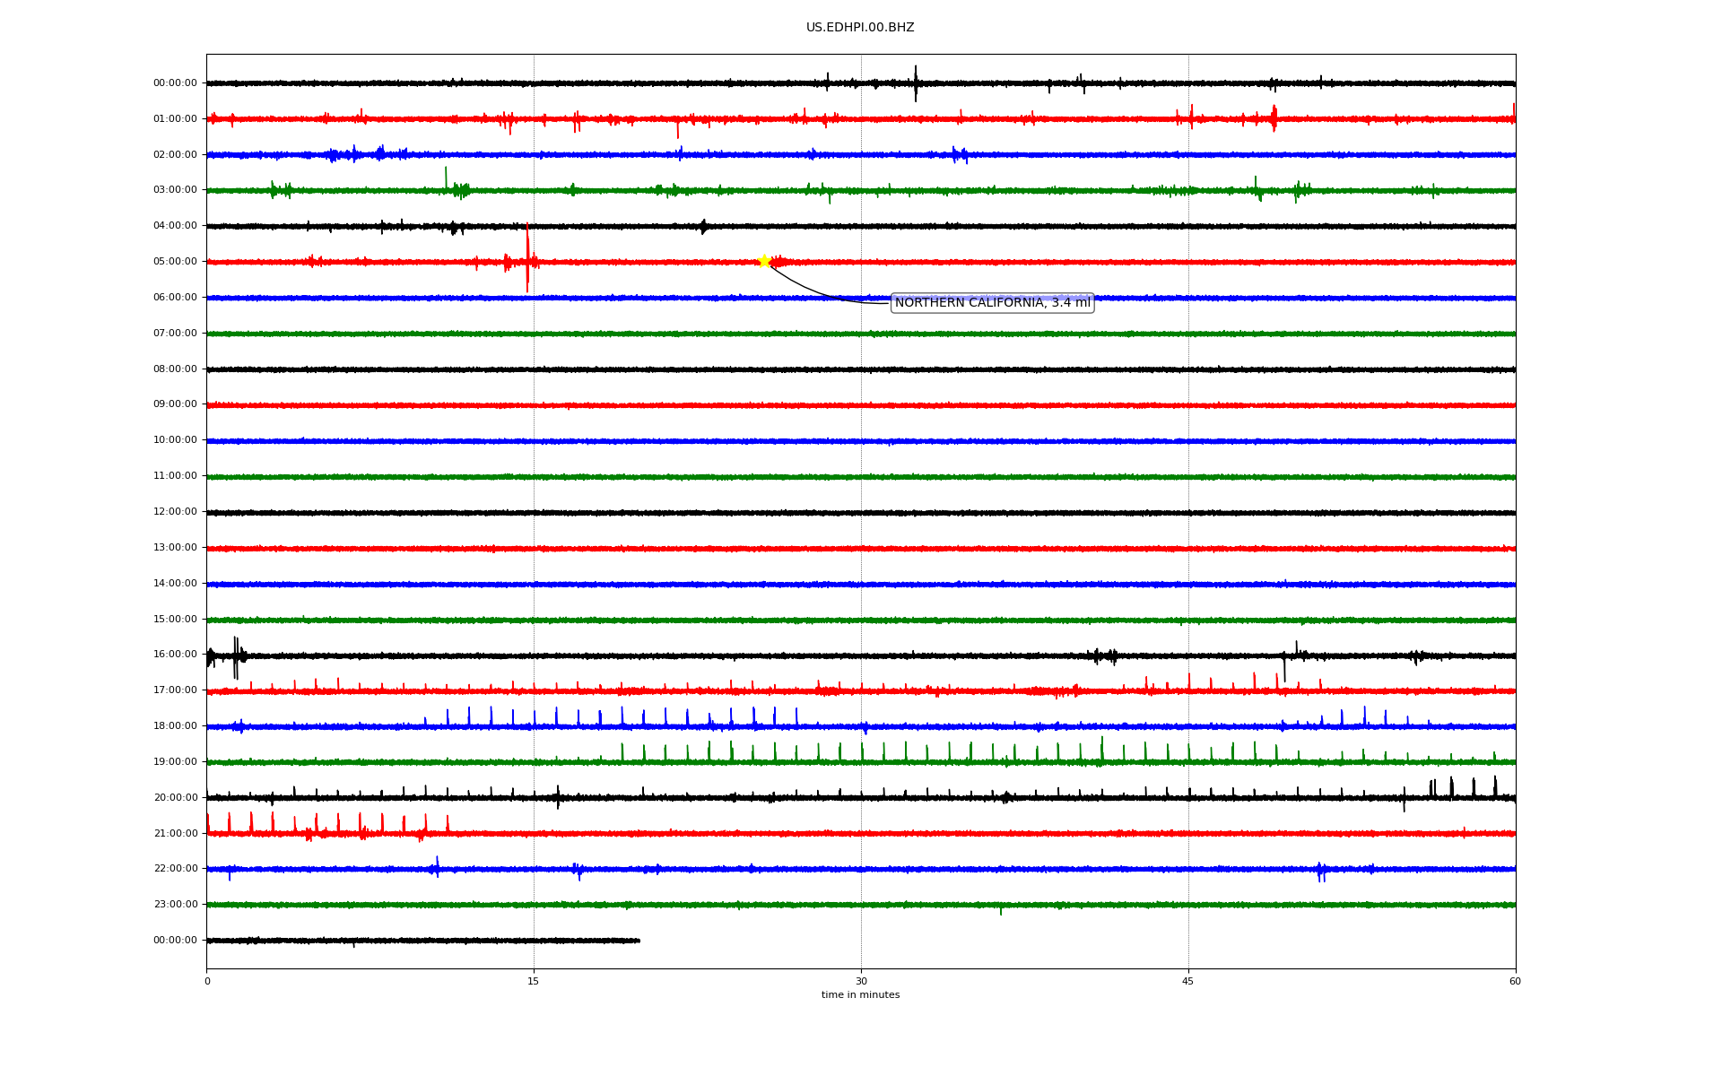1722x1076 pixels.
Task: Click the 23:00:00 hour axis label
Action: point(175,905)
